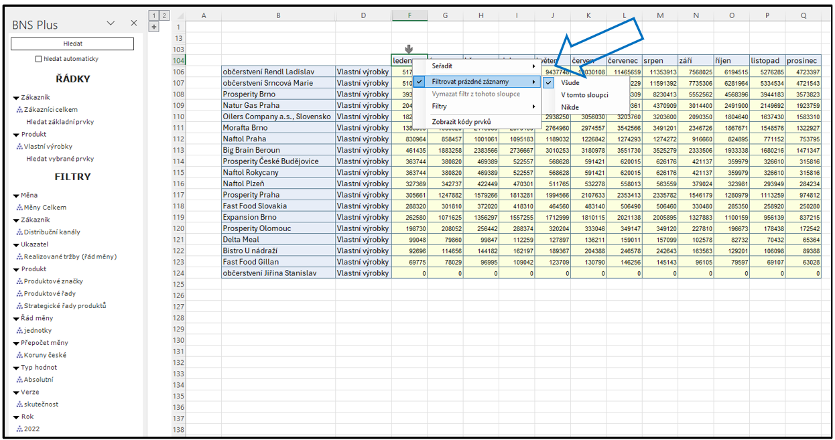Collapse the Řád měny group

(16, 319)
